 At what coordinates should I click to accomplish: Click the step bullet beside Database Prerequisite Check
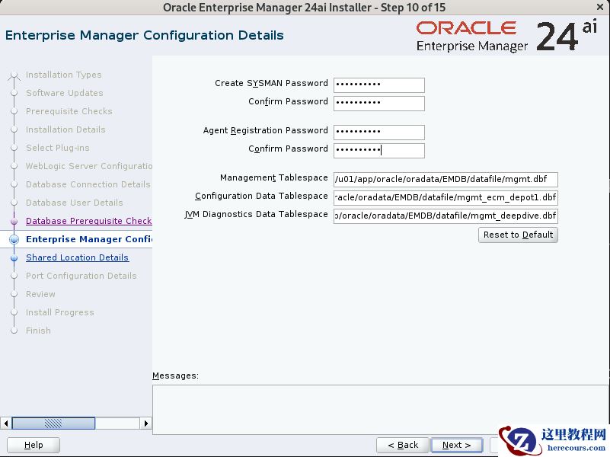[x=14, y=222]
